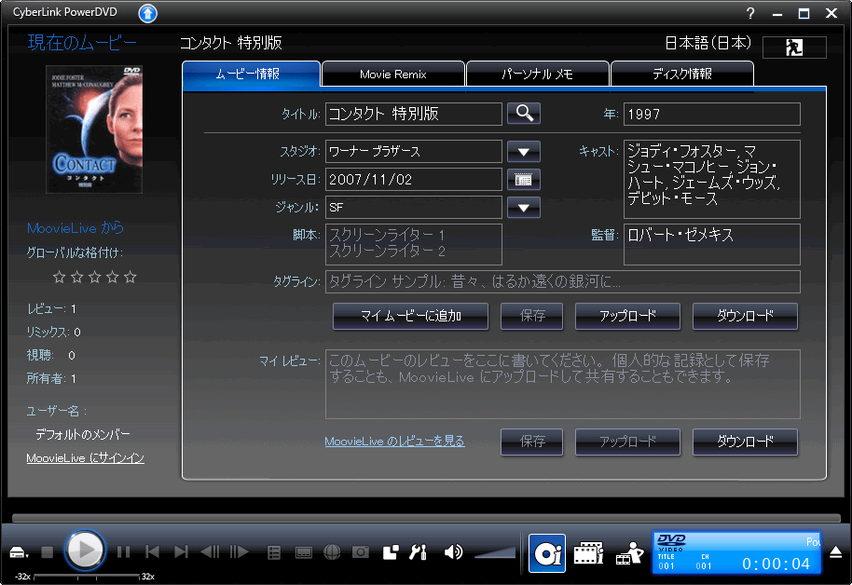Click the director field ロバート・ゼメキス
Image resolution: width=852 pixels, height=585 pixels.
712,244
